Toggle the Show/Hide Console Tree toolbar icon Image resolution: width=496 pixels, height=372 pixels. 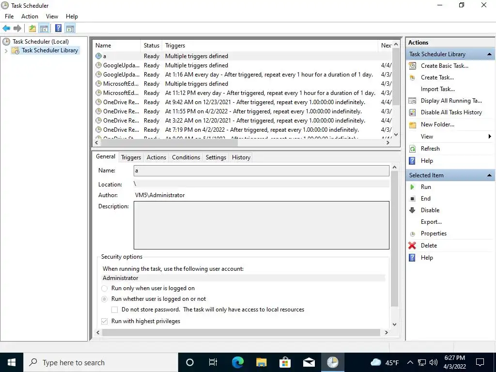[x=44, y=29]
